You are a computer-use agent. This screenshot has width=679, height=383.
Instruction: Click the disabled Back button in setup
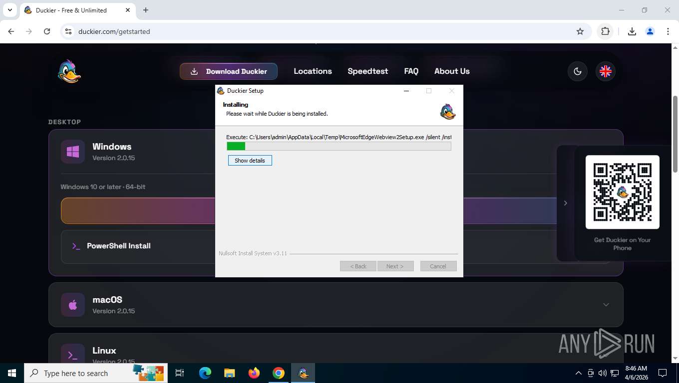click(x=358, y=266)
